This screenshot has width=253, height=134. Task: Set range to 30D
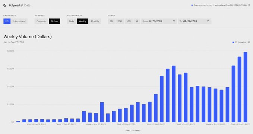(120, 21)
